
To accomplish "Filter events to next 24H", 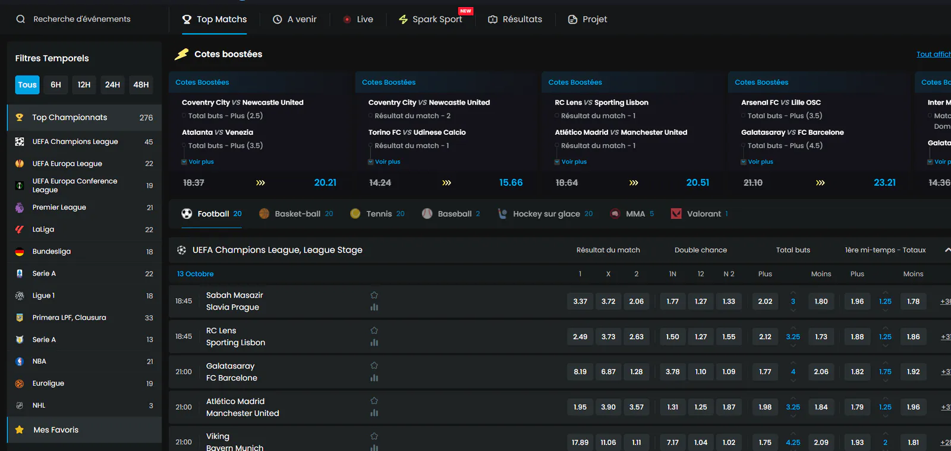I will pyautogui.click(x=112, y=85).
